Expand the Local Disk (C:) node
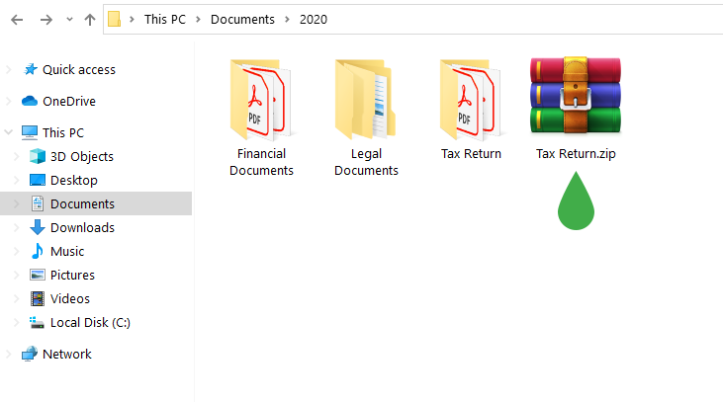 point(16,322)
